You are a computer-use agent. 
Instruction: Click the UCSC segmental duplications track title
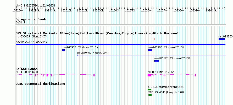click(40, 84)
